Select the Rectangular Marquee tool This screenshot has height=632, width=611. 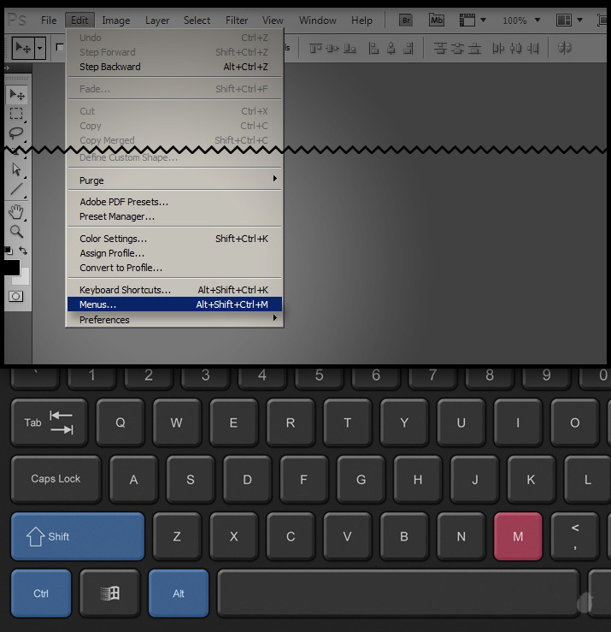pos(16,113)
